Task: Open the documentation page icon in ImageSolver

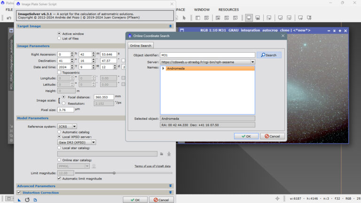Action: click(35, 200)
